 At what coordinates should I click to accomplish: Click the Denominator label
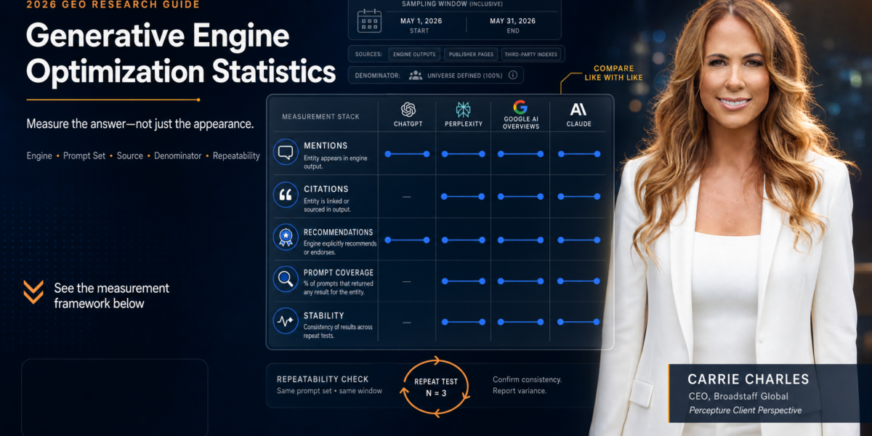[x=376, y=75]
